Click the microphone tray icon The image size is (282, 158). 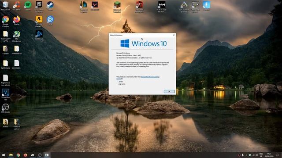tap(243, 155)
